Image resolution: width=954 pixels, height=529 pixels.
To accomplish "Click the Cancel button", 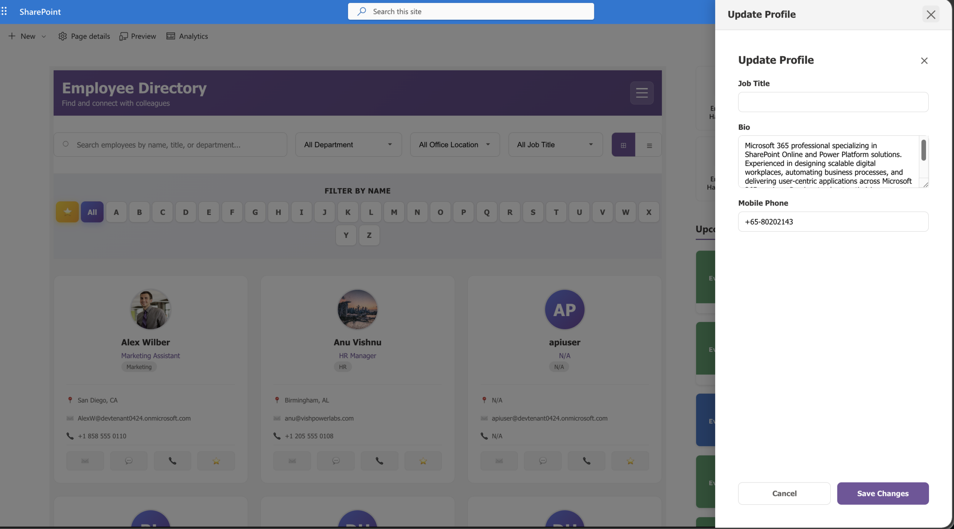I will (784, 493).
